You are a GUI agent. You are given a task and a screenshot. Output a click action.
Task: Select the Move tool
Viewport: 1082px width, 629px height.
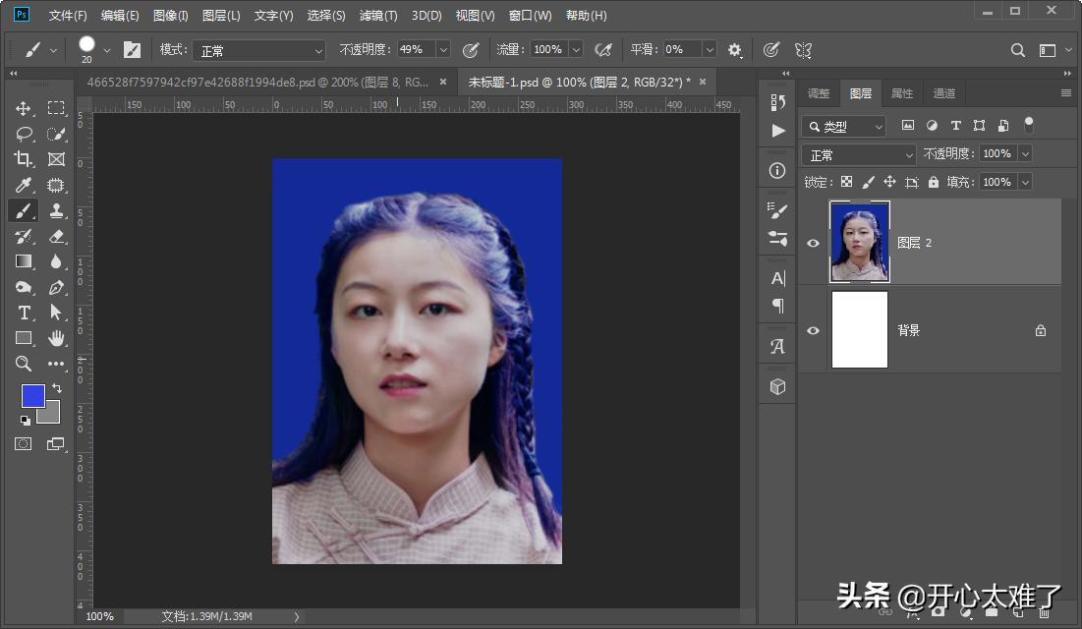coord(25,108)
